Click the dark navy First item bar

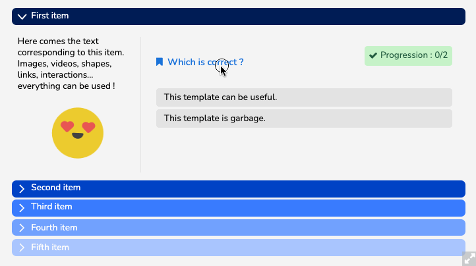264,16
